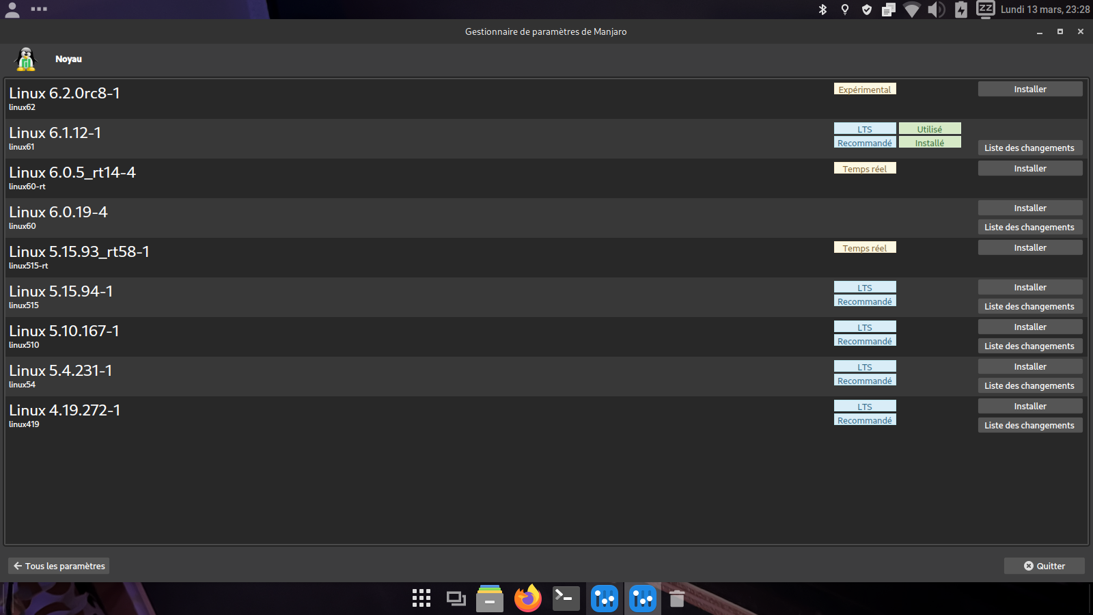Click the Recommandé badge on Linux 4.19.272-1
This screenshot has height=615, width=1093.
[865, 420]
